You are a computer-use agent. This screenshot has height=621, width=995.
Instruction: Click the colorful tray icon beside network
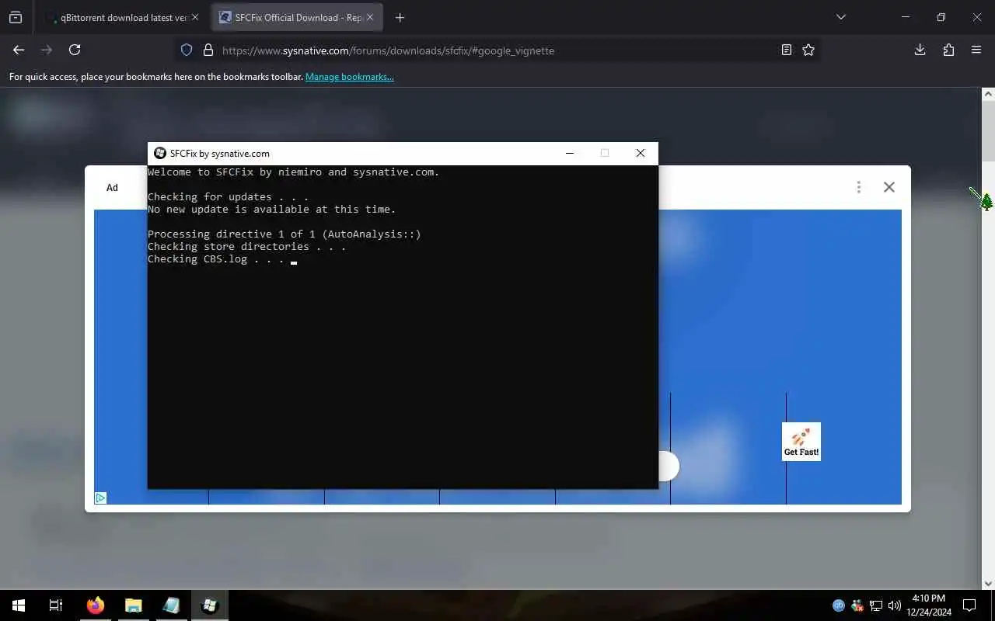(857, 605)
